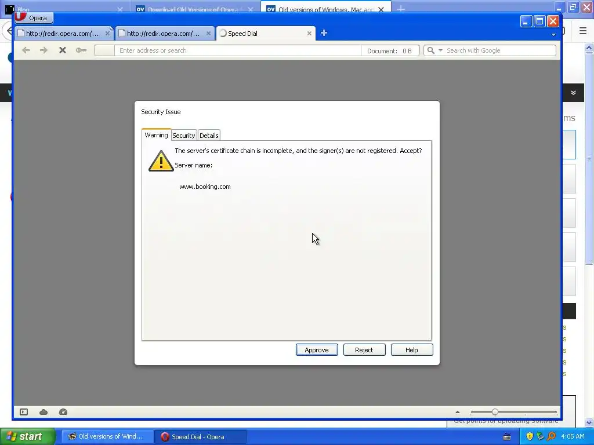Switch to first redir.opera.com tab
The height and width of the screenshot is (445, 594).
click(63, 33)
